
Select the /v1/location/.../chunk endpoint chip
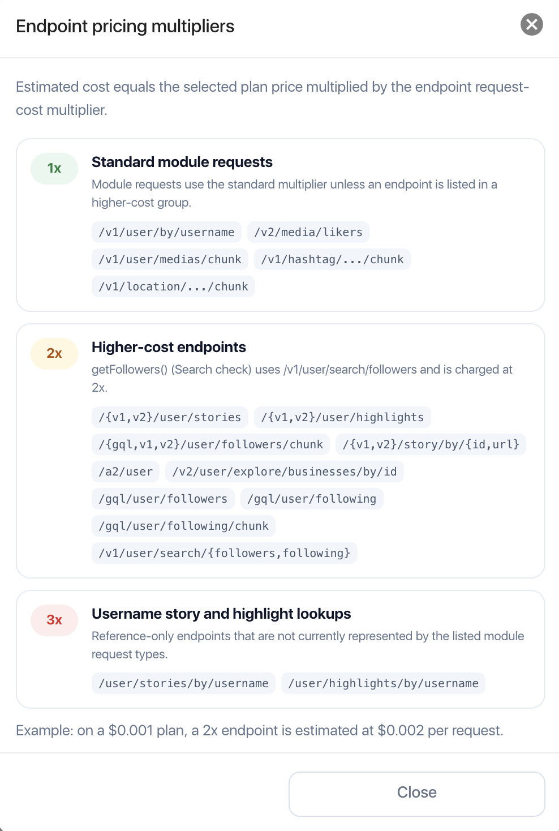tap(173, 286)
